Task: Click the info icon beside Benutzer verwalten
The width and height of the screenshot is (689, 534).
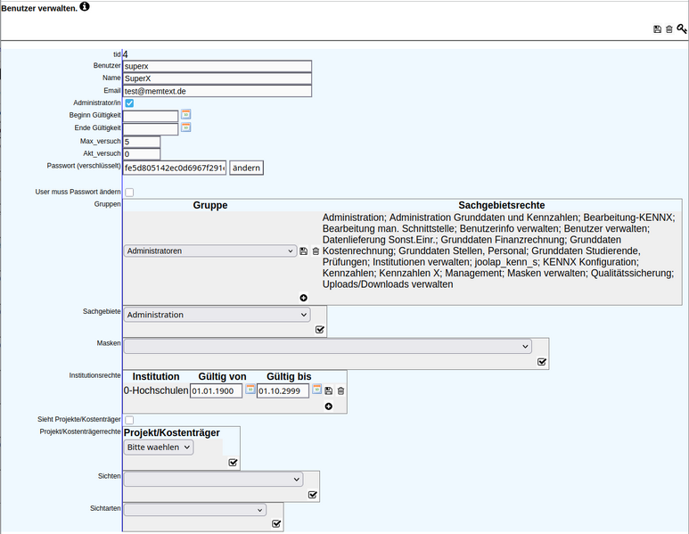Action: coord(85,7)
